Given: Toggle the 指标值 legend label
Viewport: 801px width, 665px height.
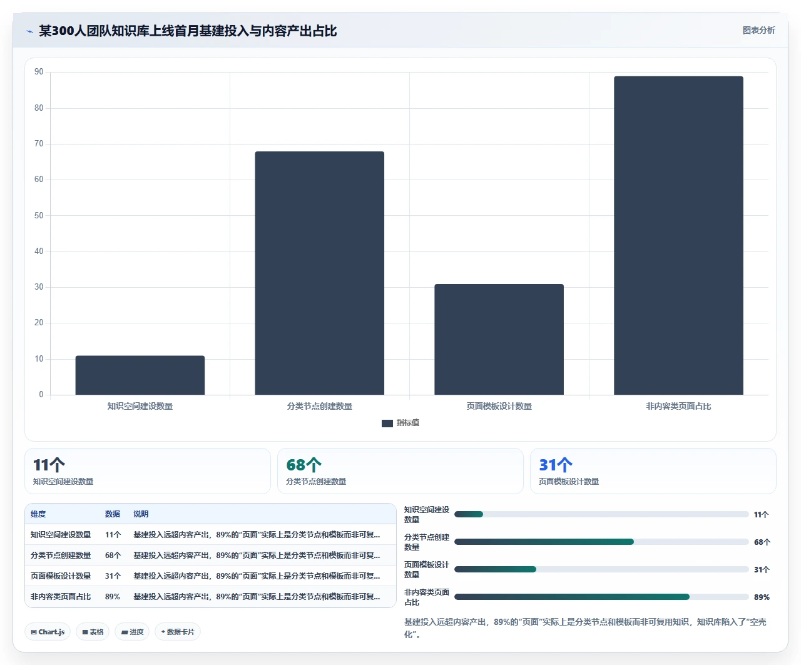Looking at the screenshot, I should click(408, 424).
